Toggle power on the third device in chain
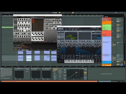Viewport: 126px width, 94px height. [42, 68]
